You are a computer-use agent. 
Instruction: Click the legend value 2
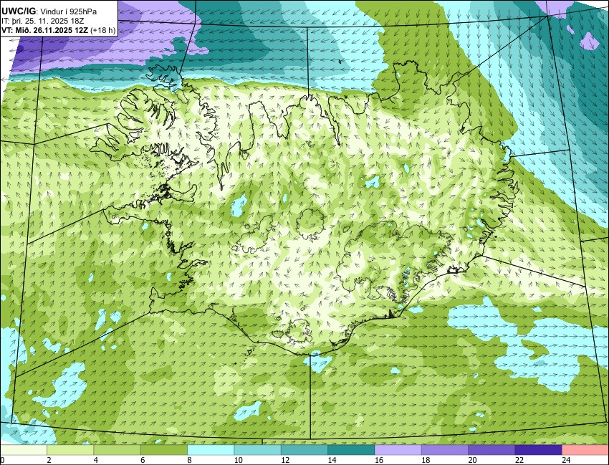[49, 460]
